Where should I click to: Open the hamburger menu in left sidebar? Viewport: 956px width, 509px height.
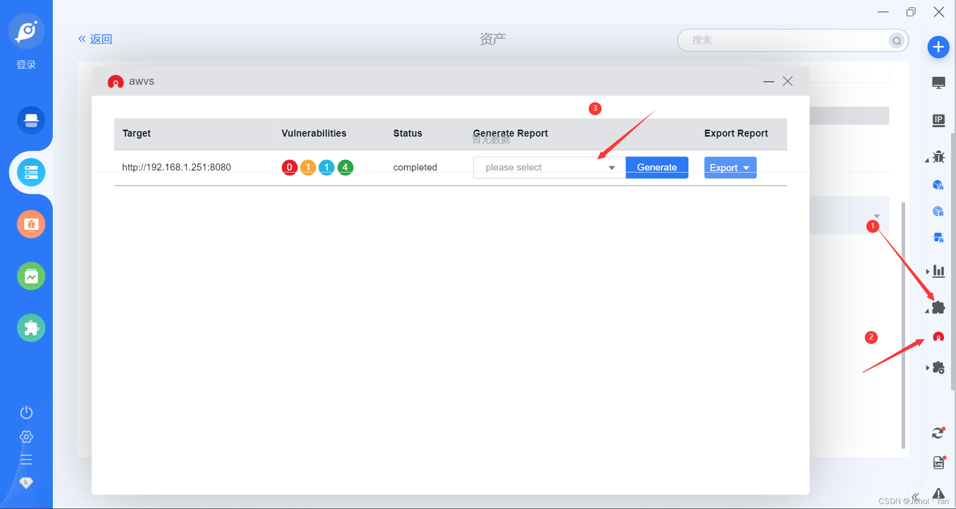pyautogui.click(x=26, y=460)
